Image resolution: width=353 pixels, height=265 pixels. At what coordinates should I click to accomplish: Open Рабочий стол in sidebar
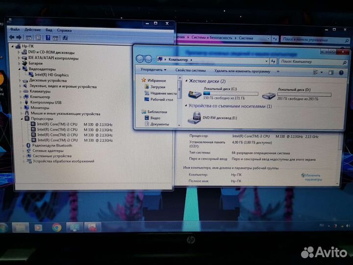162,99
